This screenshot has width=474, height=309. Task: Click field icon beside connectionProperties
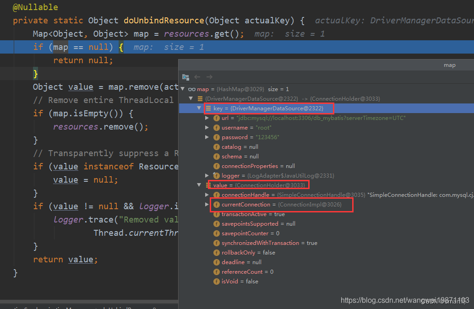tap(217, 166)
